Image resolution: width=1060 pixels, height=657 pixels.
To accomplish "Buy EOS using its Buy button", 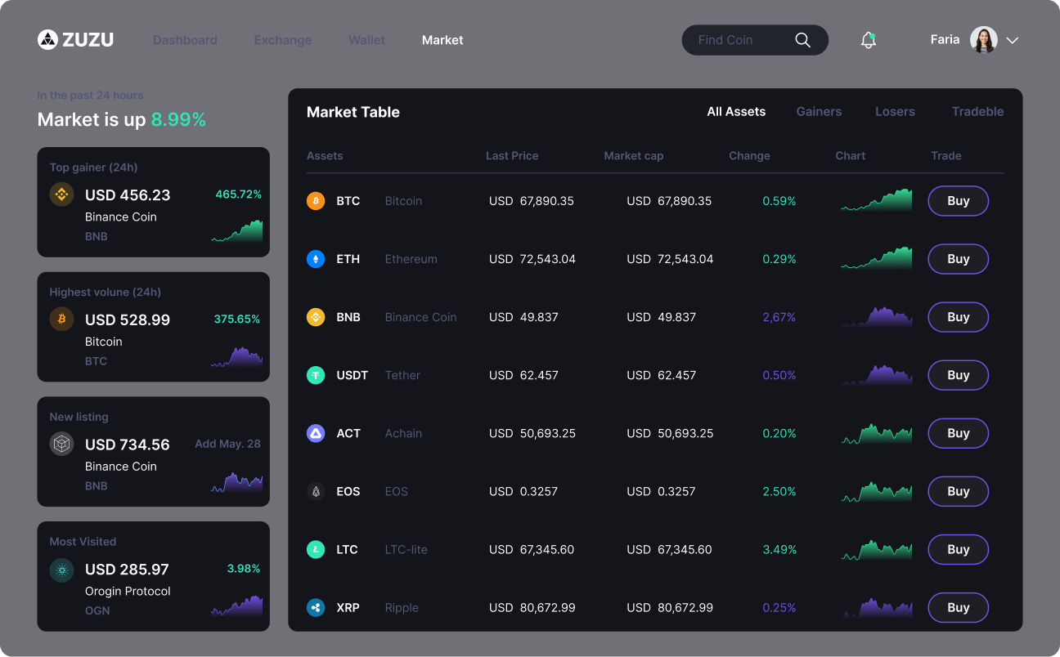I will tap(958, 491).
